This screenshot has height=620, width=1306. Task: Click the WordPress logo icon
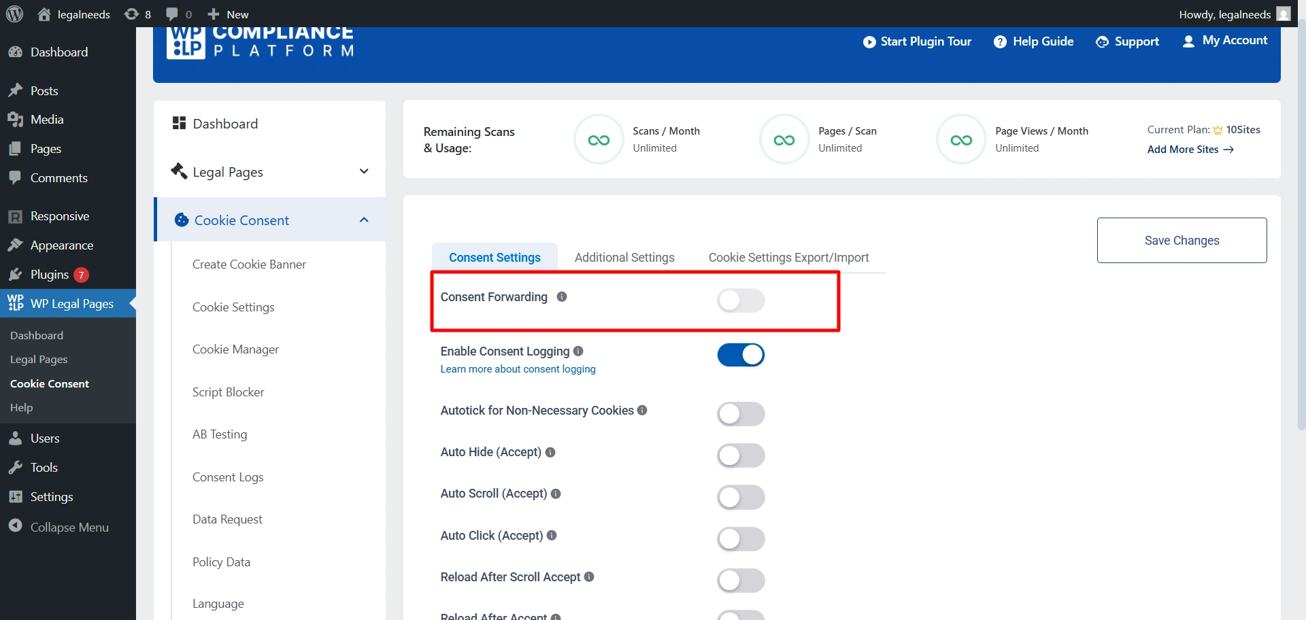click(14, 14)
